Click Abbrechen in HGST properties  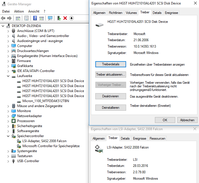tap(187, 120)
